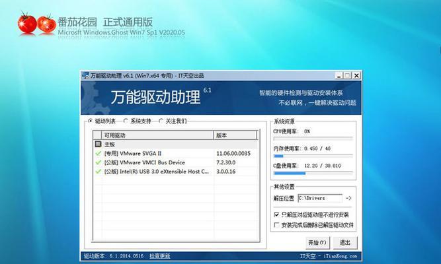Toggle the 主板 group checkbox
Viewport: 441px width, 264px height.
[x=98, y=144]
